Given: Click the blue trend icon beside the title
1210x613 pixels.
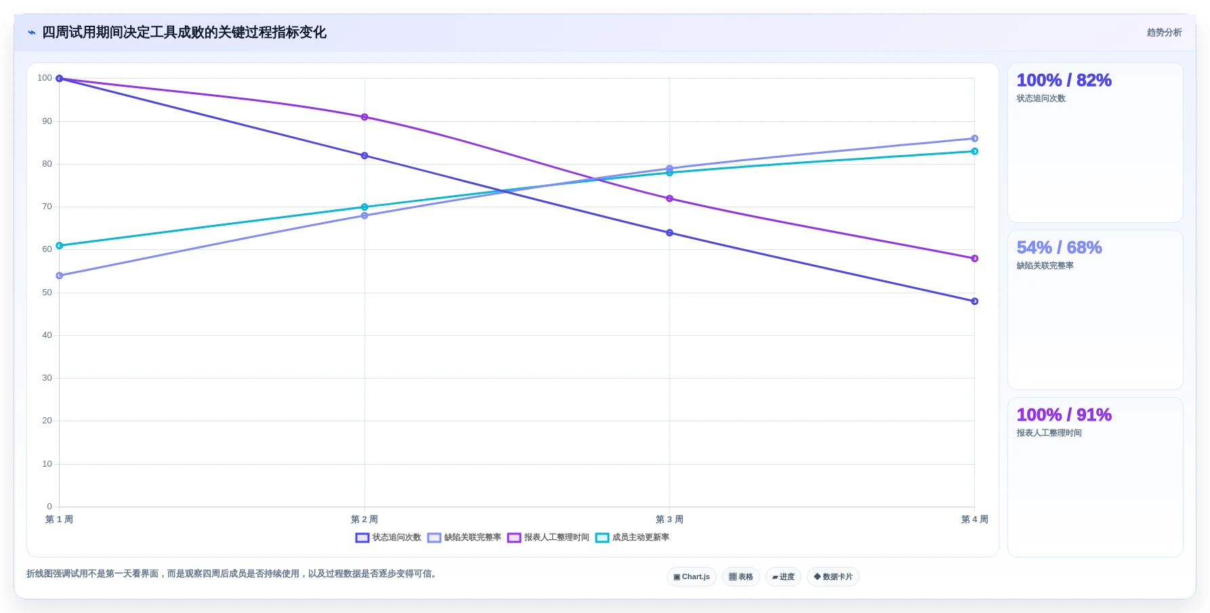Looking at the screenshot, I should [x=32, y=33].
